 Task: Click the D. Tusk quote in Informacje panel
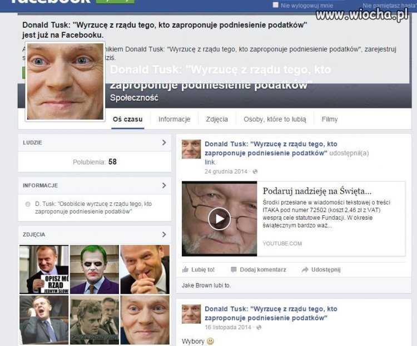[x=93, y=207]
